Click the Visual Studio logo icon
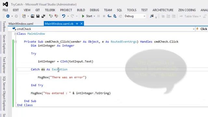The width and height of the screenshot is (208, 117). 5,4
